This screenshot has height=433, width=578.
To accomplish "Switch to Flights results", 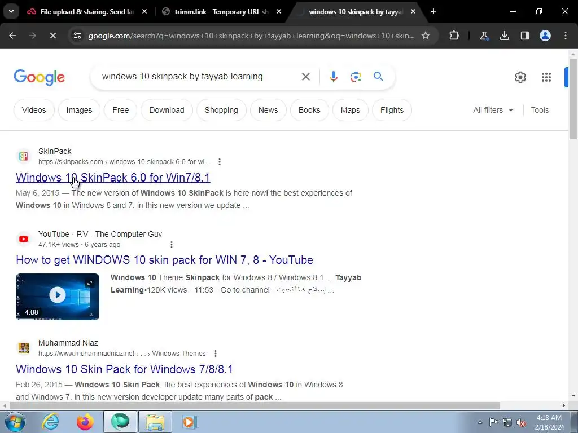I will (x=392, y=110).
